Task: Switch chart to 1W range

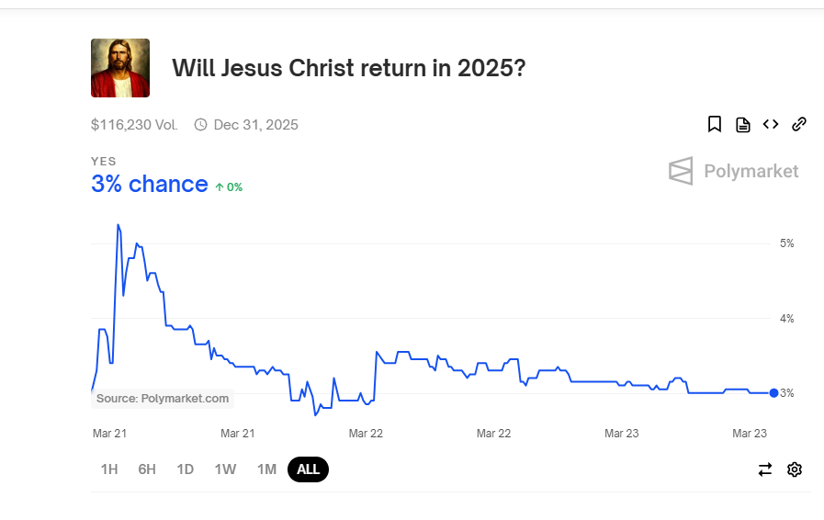Action: [x=225, y=469]
